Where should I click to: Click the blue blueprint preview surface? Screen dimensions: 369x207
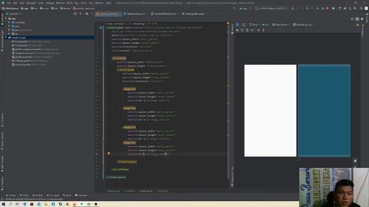324,110
